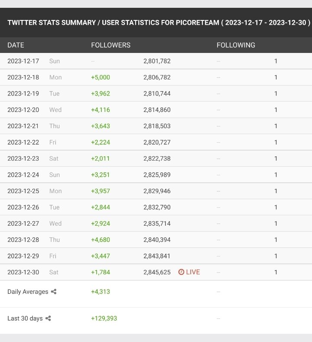Click follower total 2,801,782
The image size is (312, 342).
click(x=157, y=61)
